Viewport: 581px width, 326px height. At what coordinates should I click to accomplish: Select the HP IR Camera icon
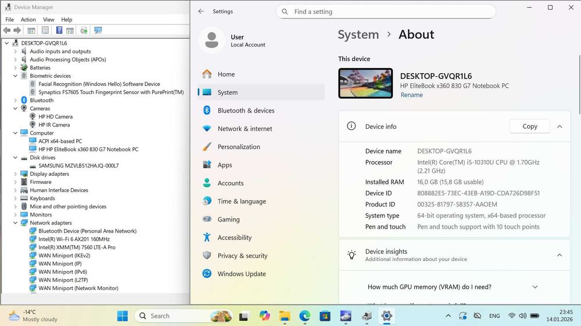[33, 125]
